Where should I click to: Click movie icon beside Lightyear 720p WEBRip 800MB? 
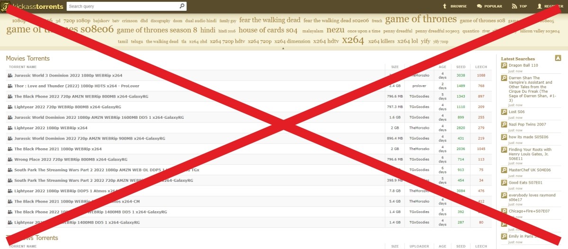pyautogui.click(x=10, y=107)
